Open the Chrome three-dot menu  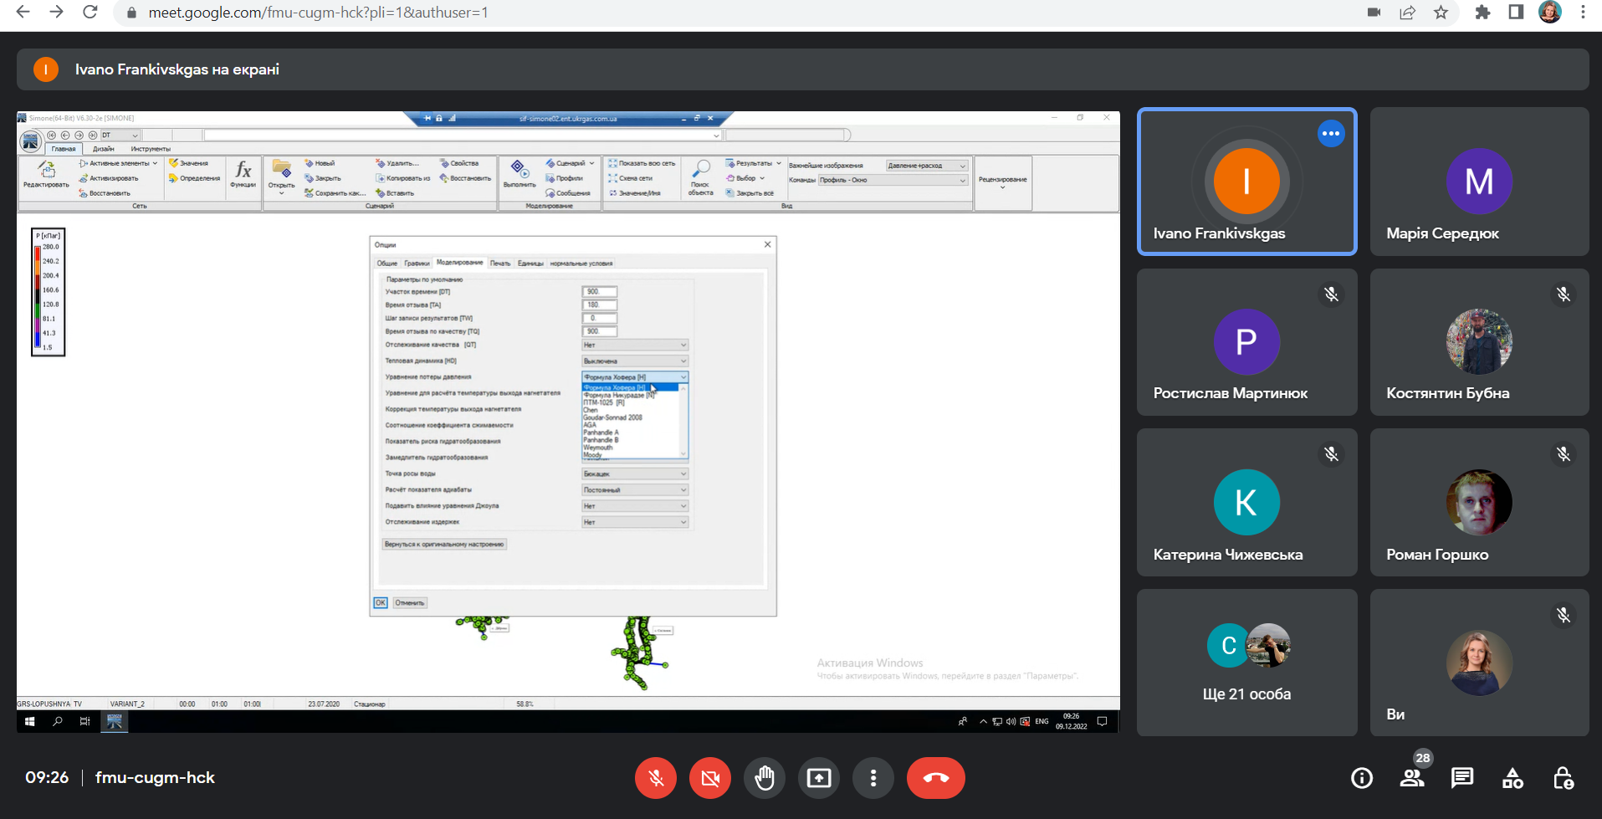point(1583,13)
